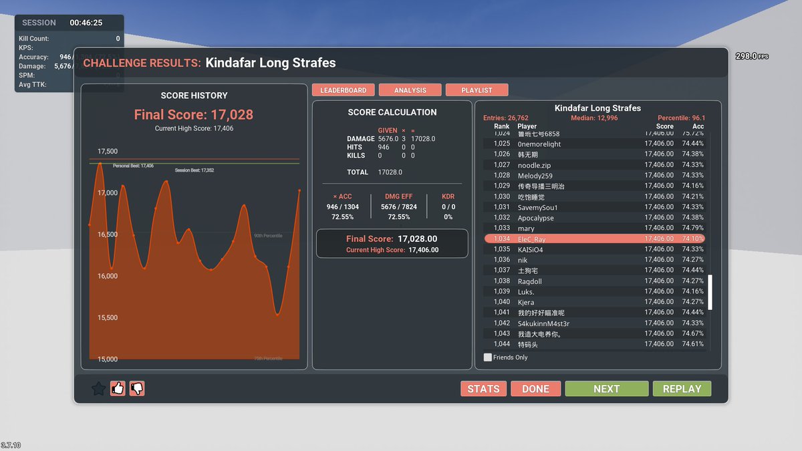802x451 pixels.
Task: Click the Median: 12,996 label
Action: pyautogui.click(x=594, y=118)
